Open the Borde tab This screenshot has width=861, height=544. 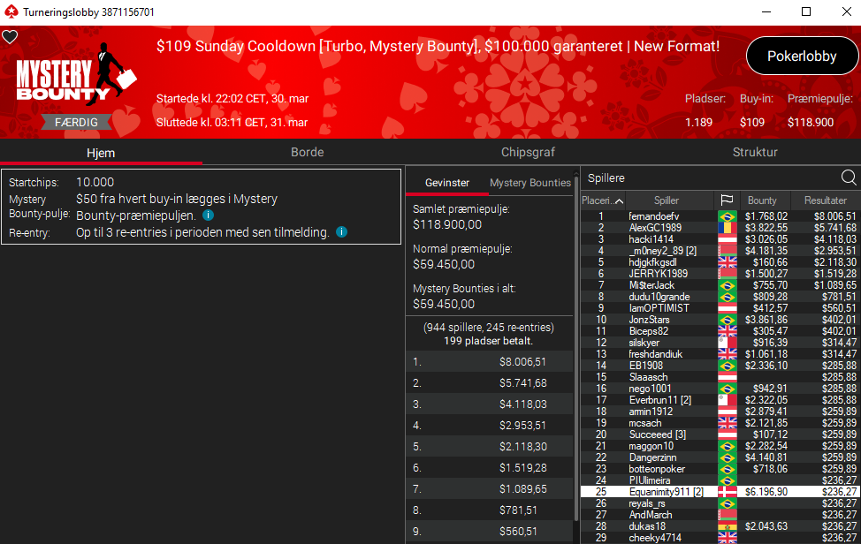tap(308, 153)
